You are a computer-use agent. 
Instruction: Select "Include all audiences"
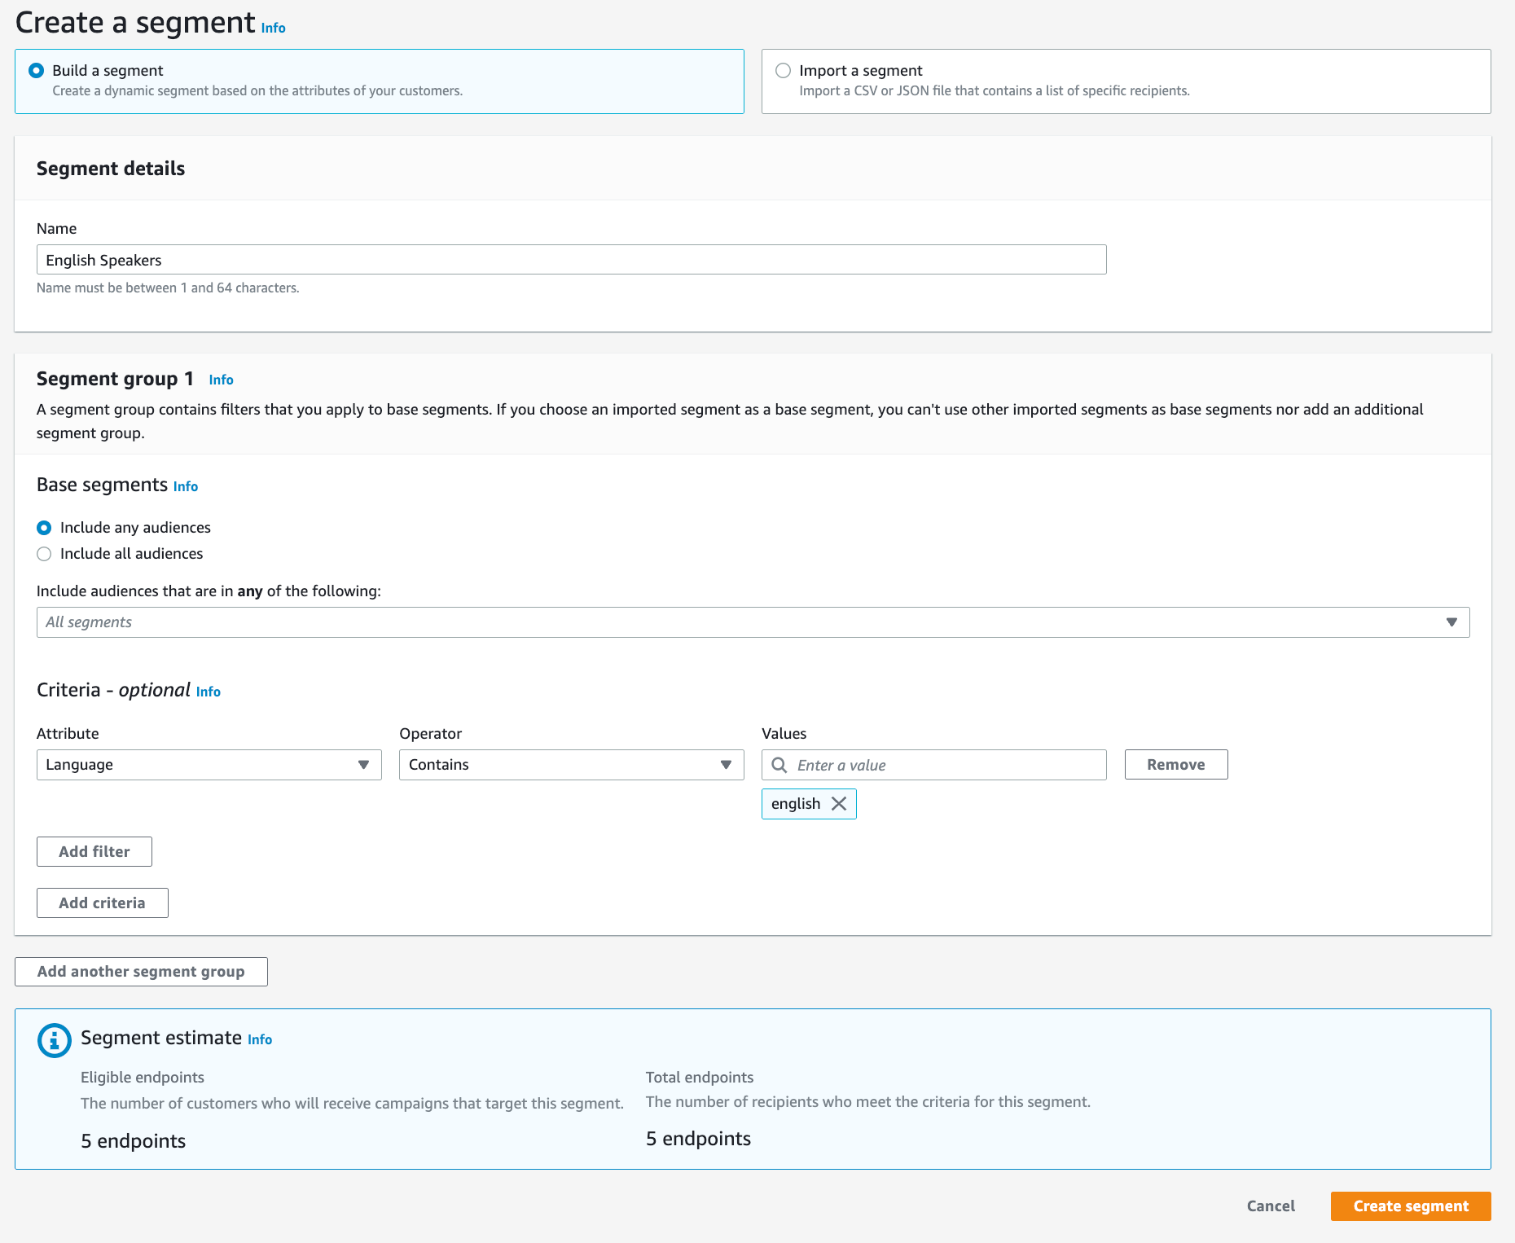click(x=44, y=554)
